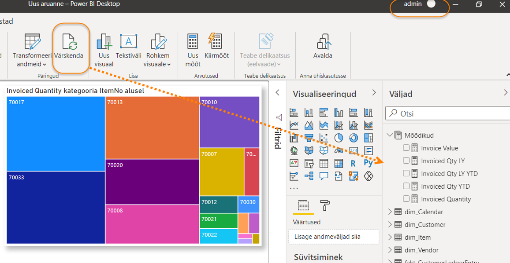
Task: Check the Invoiced Quantity measure
Action: (406, 199)
